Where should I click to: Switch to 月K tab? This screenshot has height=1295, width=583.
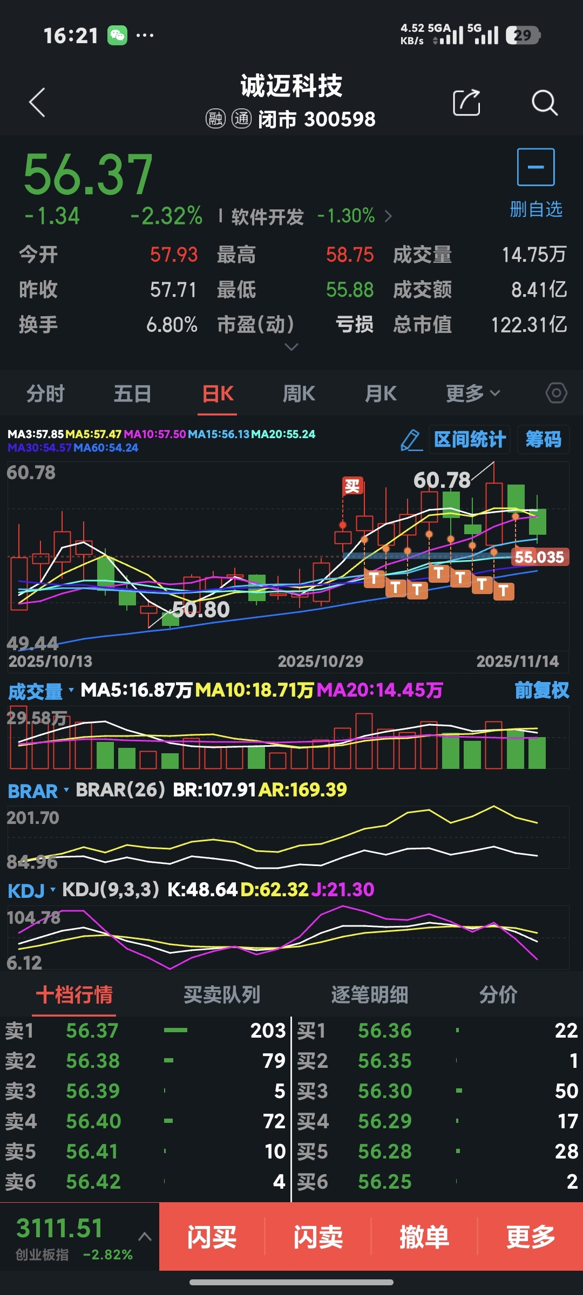coord(381,393)
